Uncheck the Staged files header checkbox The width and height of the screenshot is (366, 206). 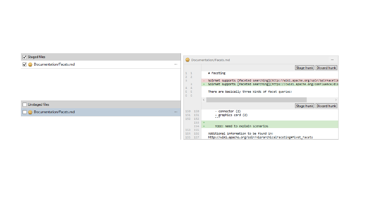(25, 57)
